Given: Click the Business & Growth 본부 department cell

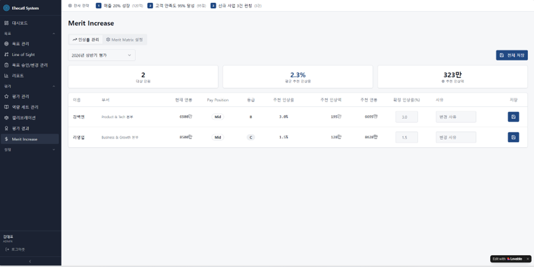Looking at the screenshot, I should click(120, 137).
